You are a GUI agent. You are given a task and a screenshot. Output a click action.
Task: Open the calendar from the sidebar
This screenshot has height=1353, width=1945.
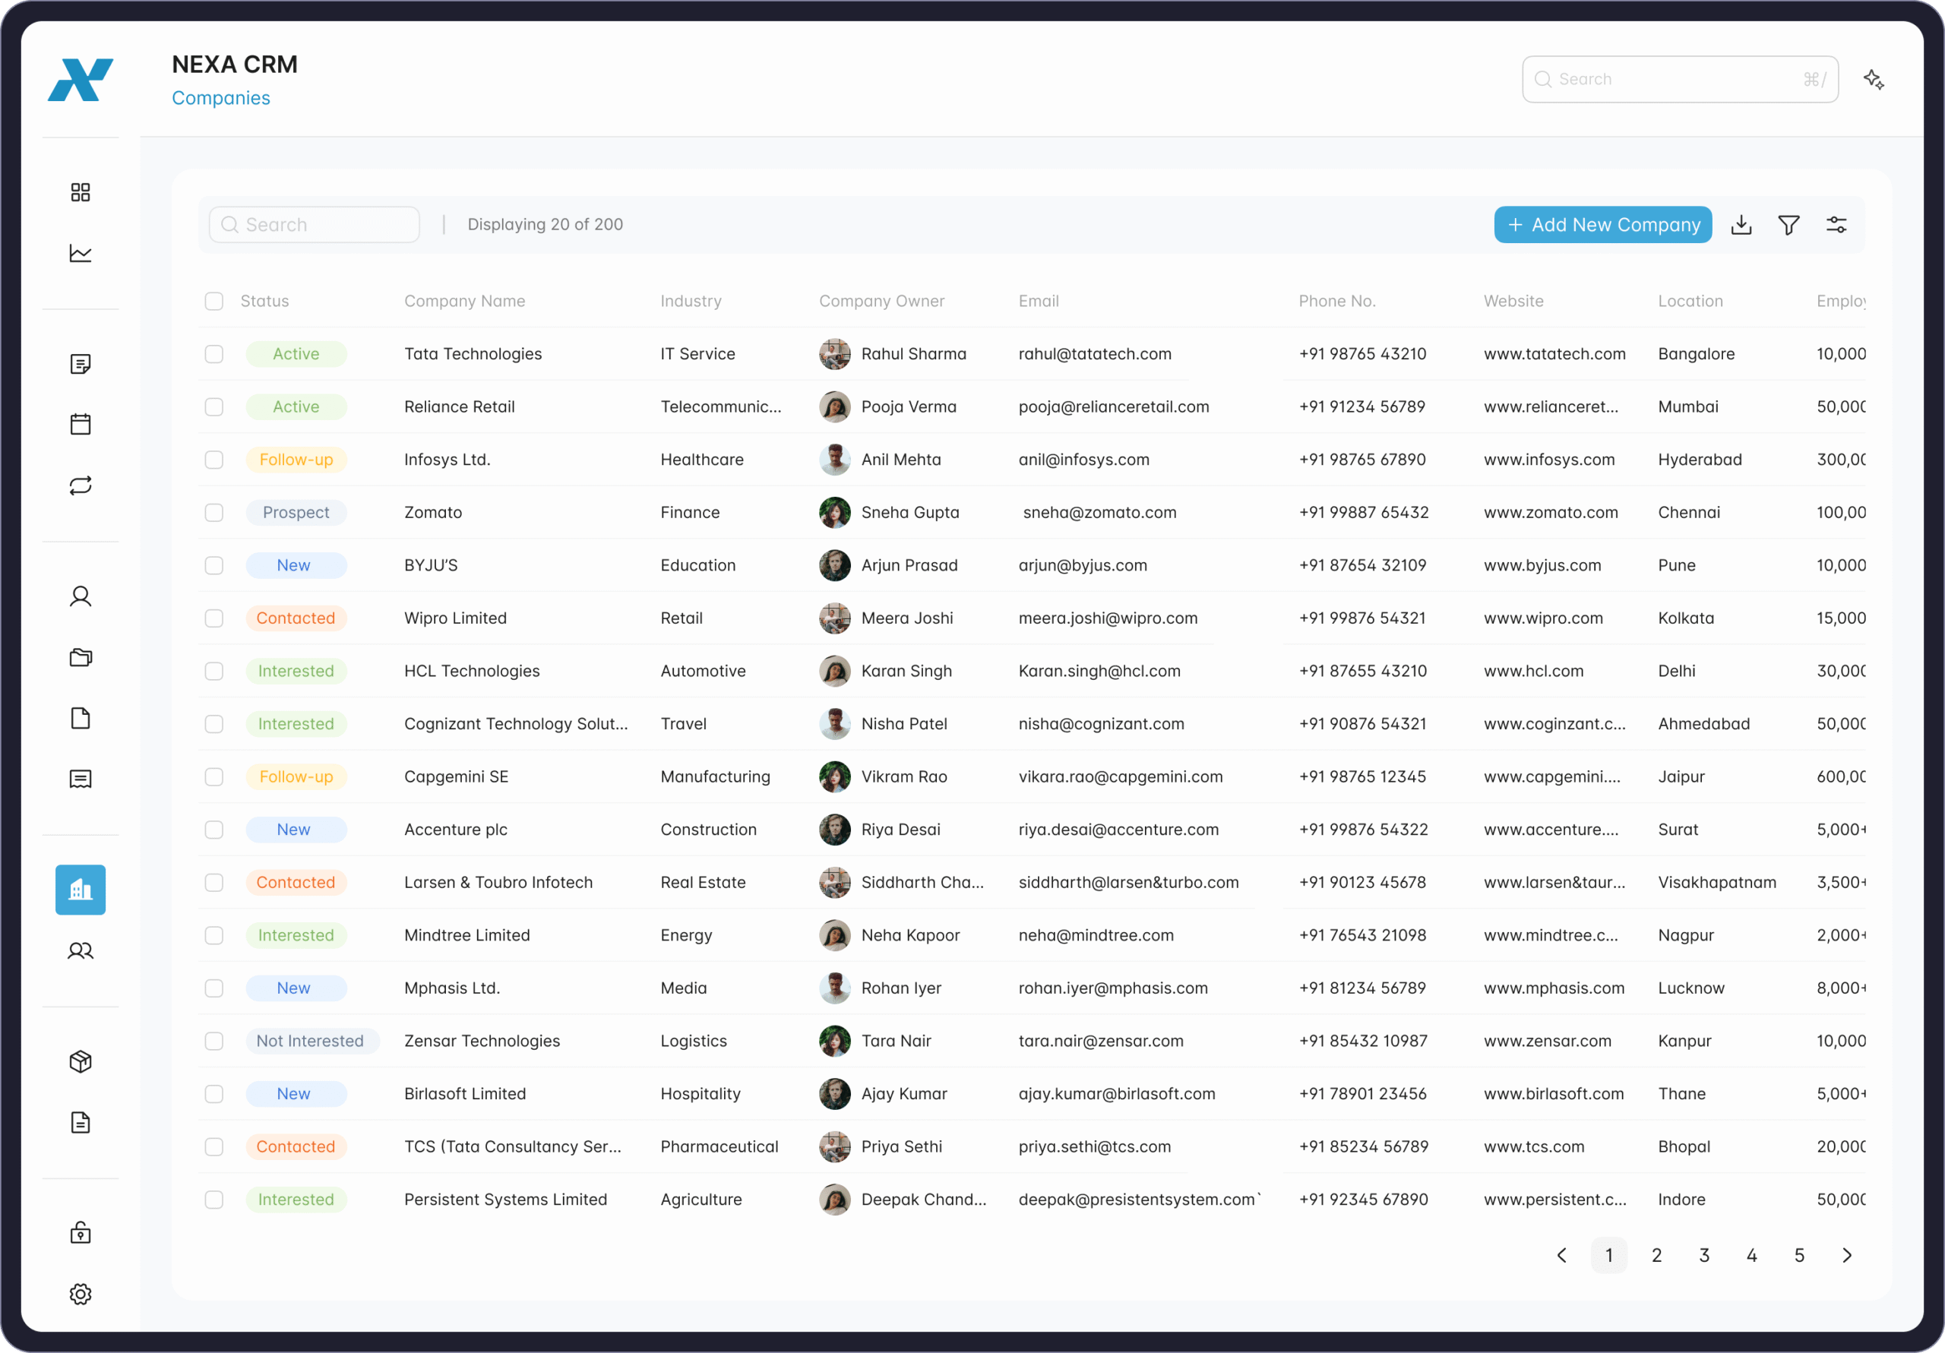point(81,424)
